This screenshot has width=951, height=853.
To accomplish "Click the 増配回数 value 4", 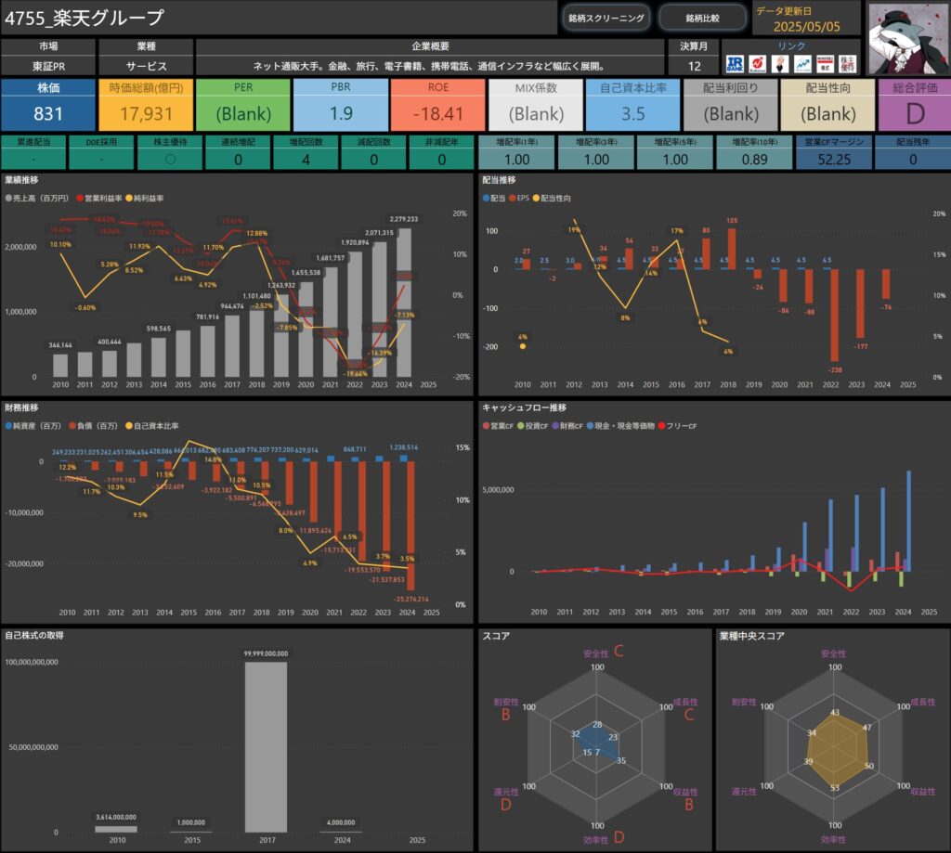I will point(306,160).
